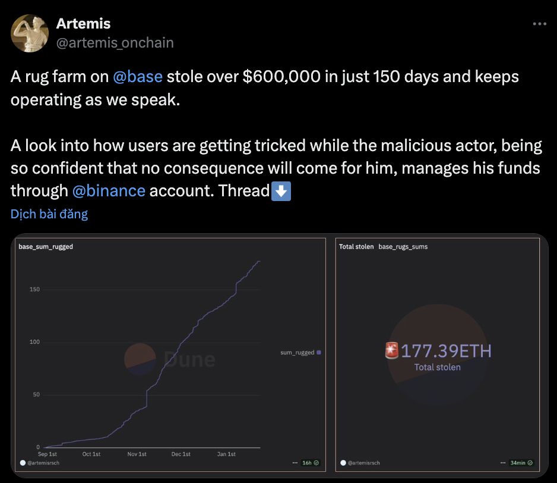Click the red siren icon beside 177.39ETH
557x483 pixels.
point(392,350)
